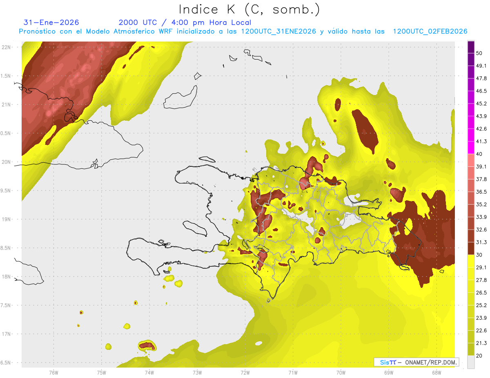Screen dimensions: 490x378
Task: Click the "SisTT – ONAMET/REP.DOM." credit box
Action: [x=416, y=362]
